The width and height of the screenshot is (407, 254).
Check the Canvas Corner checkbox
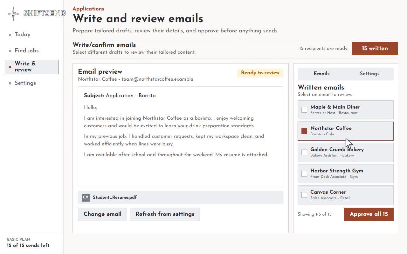304,195
